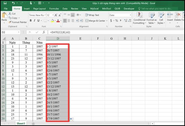This screenshot has width=185, height=126.
Task: Switch to Page Layout tab
Action: [39, 9]
